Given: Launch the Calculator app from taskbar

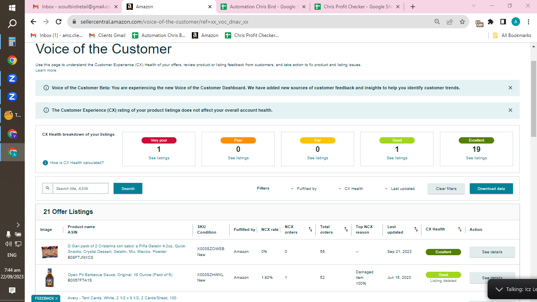Looking at the screenshot, I should click(12, 42).
